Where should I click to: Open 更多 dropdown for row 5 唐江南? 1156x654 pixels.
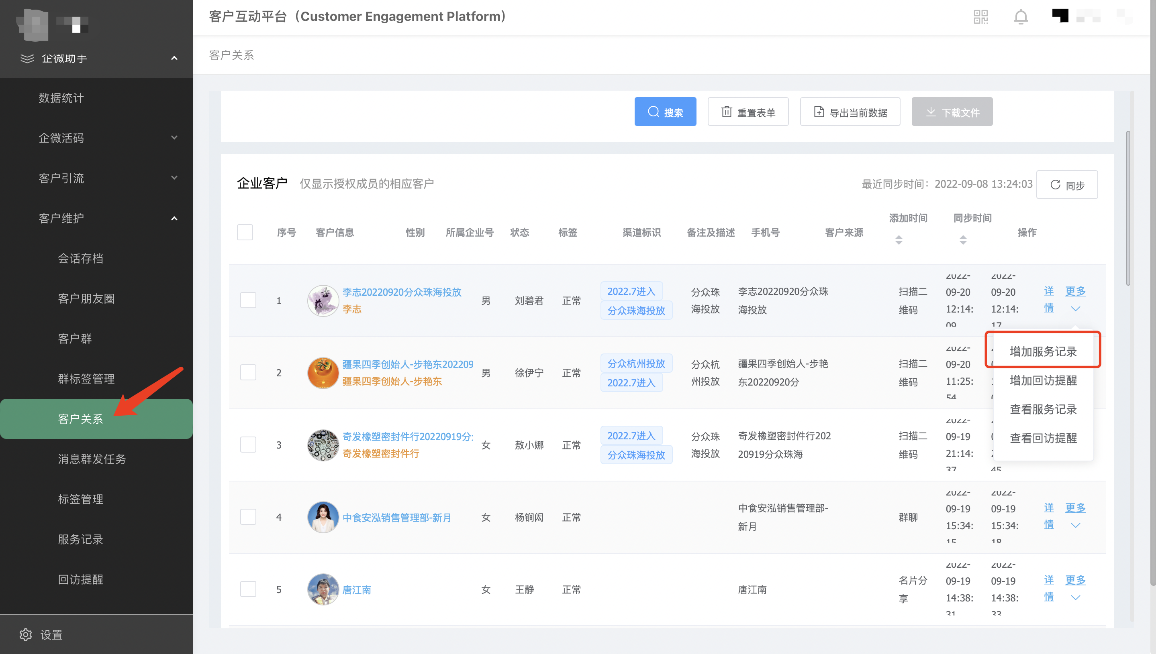1075,588
